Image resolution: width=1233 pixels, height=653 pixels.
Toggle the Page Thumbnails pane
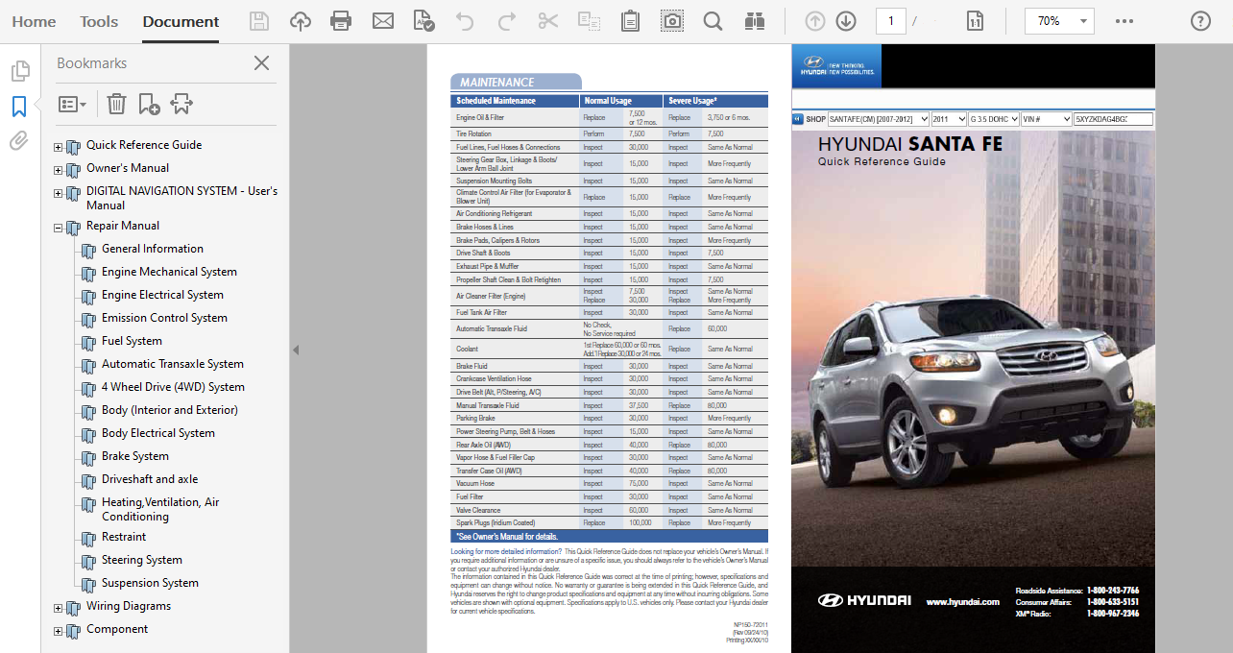(x=19, y=71)
